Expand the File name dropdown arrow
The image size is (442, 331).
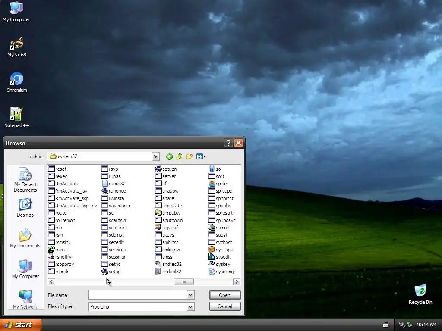click(x=190, y=295)
